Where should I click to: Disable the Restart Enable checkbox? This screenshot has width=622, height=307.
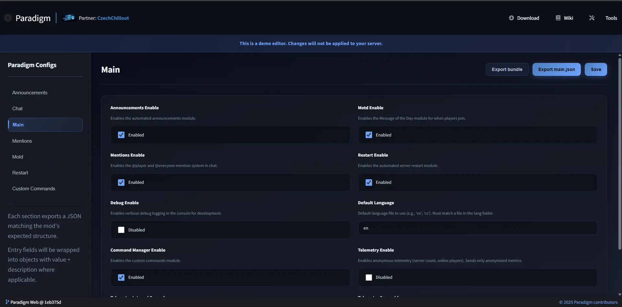(369, 183)
